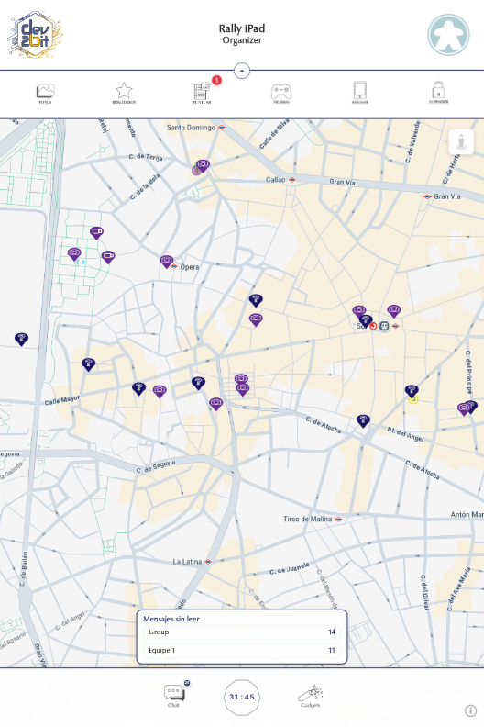Open the Resultados star icon
Screen dimensions: 484x727
[x=124, y=93]
